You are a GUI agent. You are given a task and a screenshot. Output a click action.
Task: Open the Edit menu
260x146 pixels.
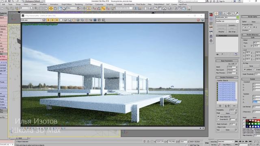tap(4, 4)
